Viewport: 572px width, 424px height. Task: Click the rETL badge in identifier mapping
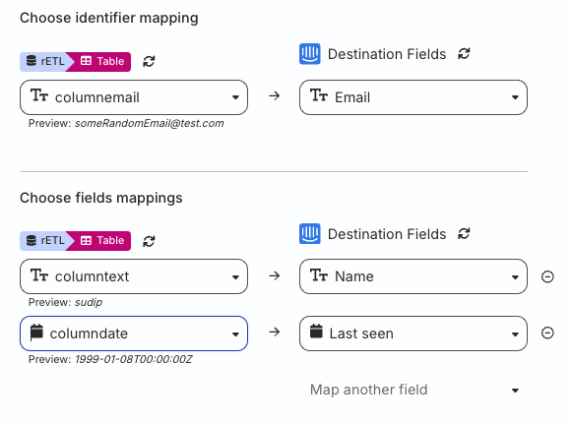pyautogui.click(x=45, y=61)
